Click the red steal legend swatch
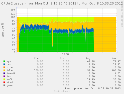The image size is (124, 94). (x=4, y=82)
